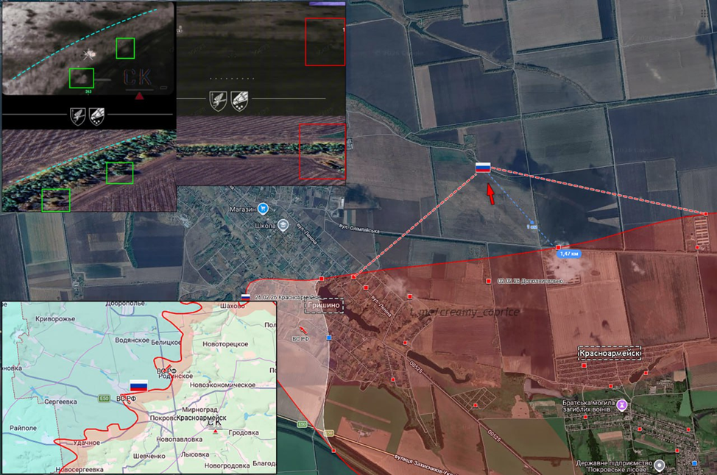Screen dimensions: 717x475
Task: Click the red triangle under the CK logo in the inset map
Action: (215, 432)
